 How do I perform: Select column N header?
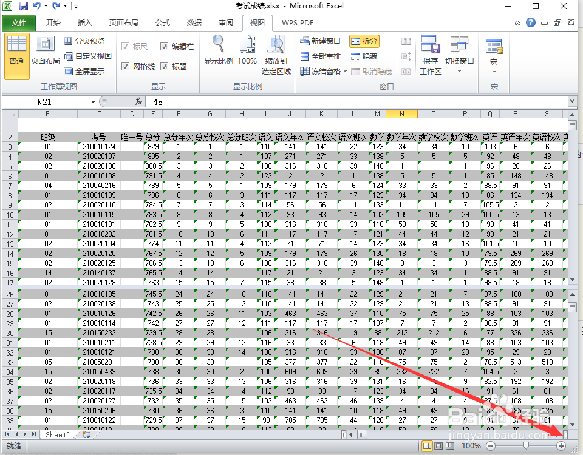[x=401, y=114]
